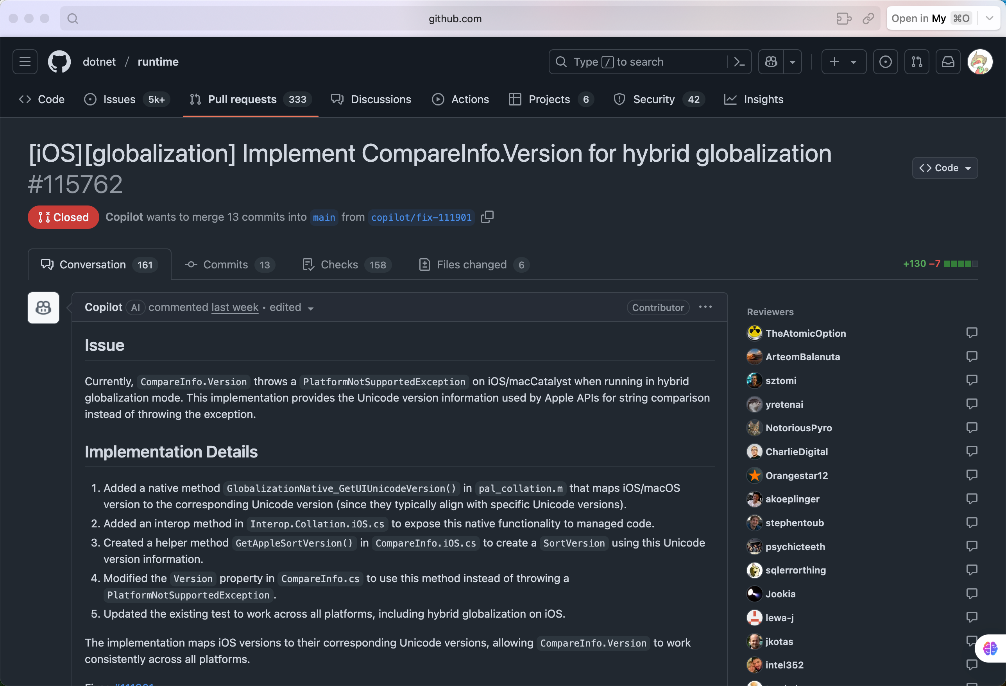This screenshot has width=1006, height=686.
Task: Open the notifications inbox icon
Action: coord(948,62)
